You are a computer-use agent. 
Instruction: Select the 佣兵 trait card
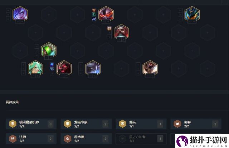(x=141, y=124)
